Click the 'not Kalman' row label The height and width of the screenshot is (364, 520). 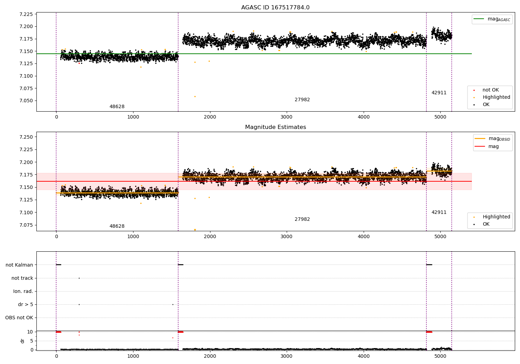click(19, 265)
